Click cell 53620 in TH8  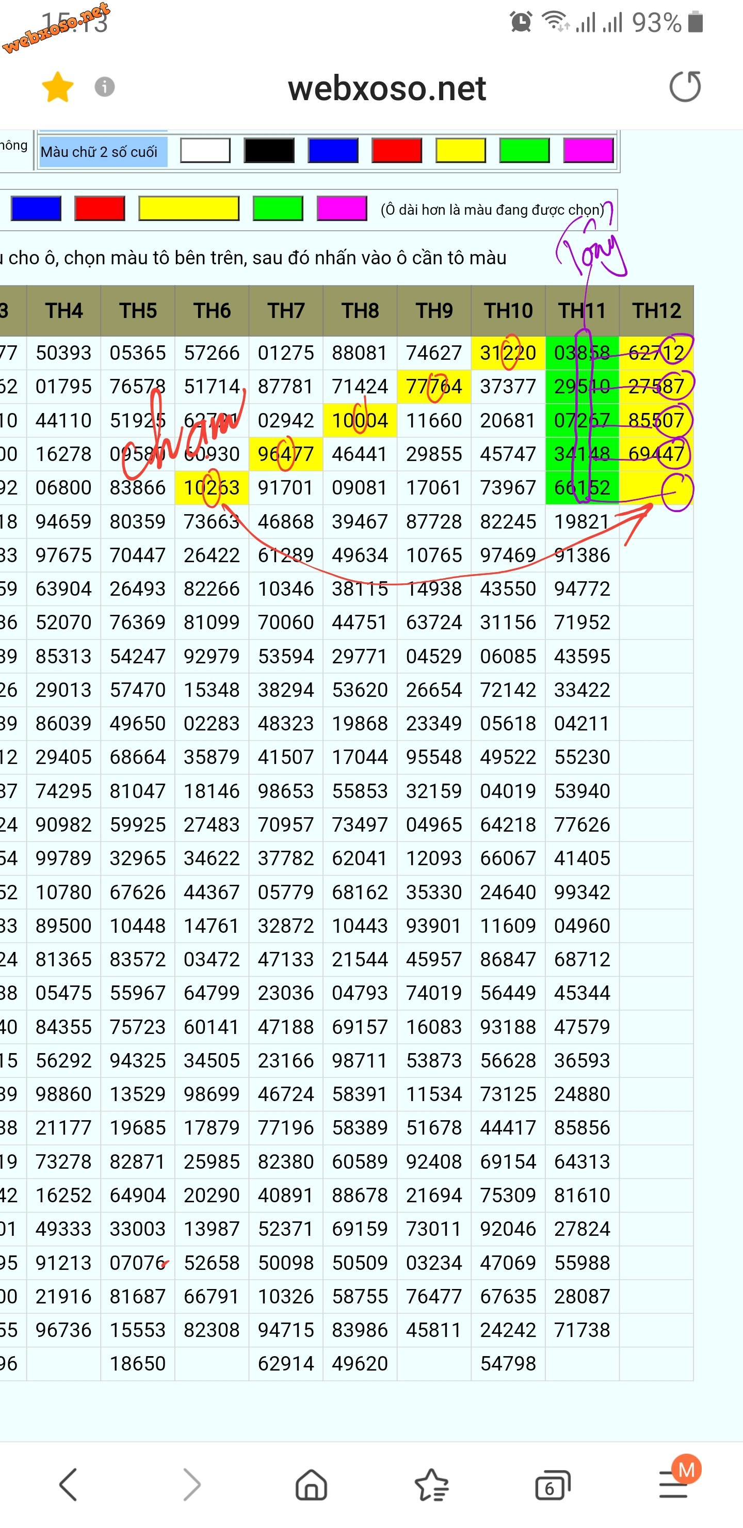point(361,690)
